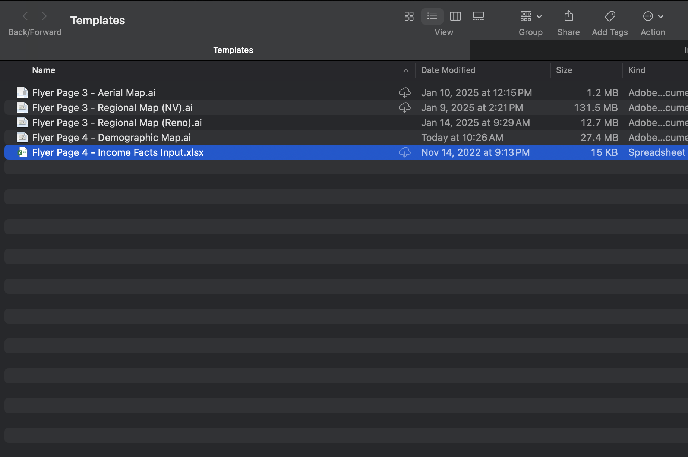Switch to gallery view
This screenshot has width=688, height=457.
click(478, 16)
